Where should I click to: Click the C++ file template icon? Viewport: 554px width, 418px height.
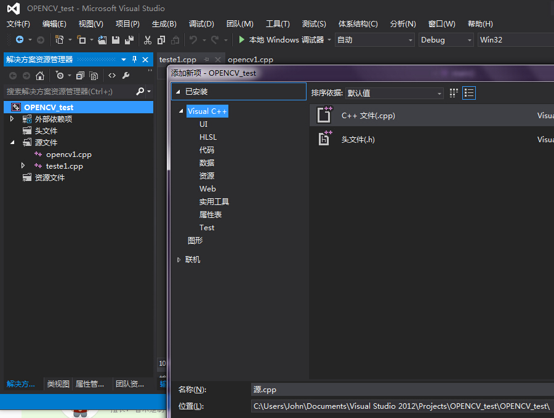pos(324,115)
